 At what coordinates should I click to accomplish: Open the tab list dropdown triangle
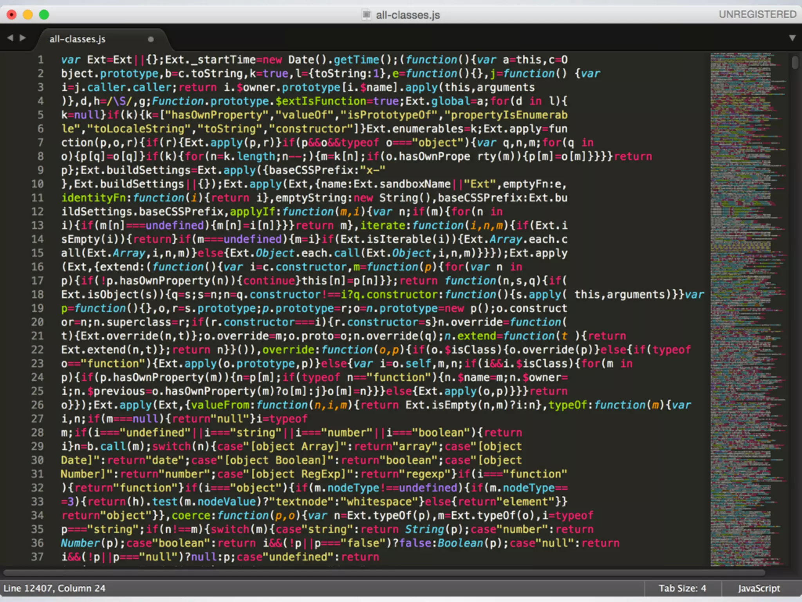pyautogui.click(x=792, y=38)
